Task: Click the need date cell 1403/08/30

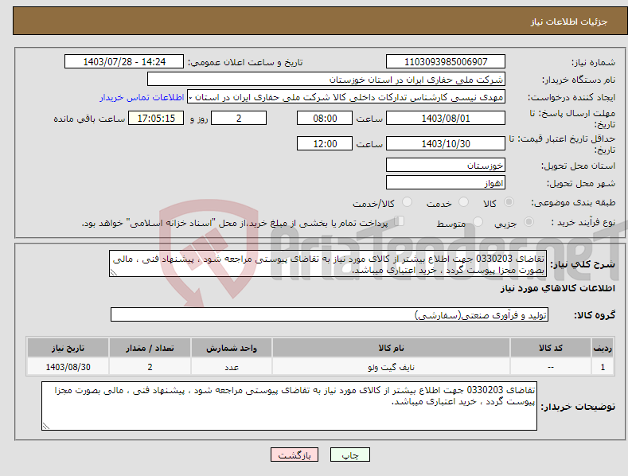Action: pos(68,367)
